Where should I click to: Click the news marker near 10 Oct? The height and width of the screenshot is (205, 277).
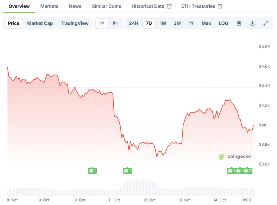point(93,171)
